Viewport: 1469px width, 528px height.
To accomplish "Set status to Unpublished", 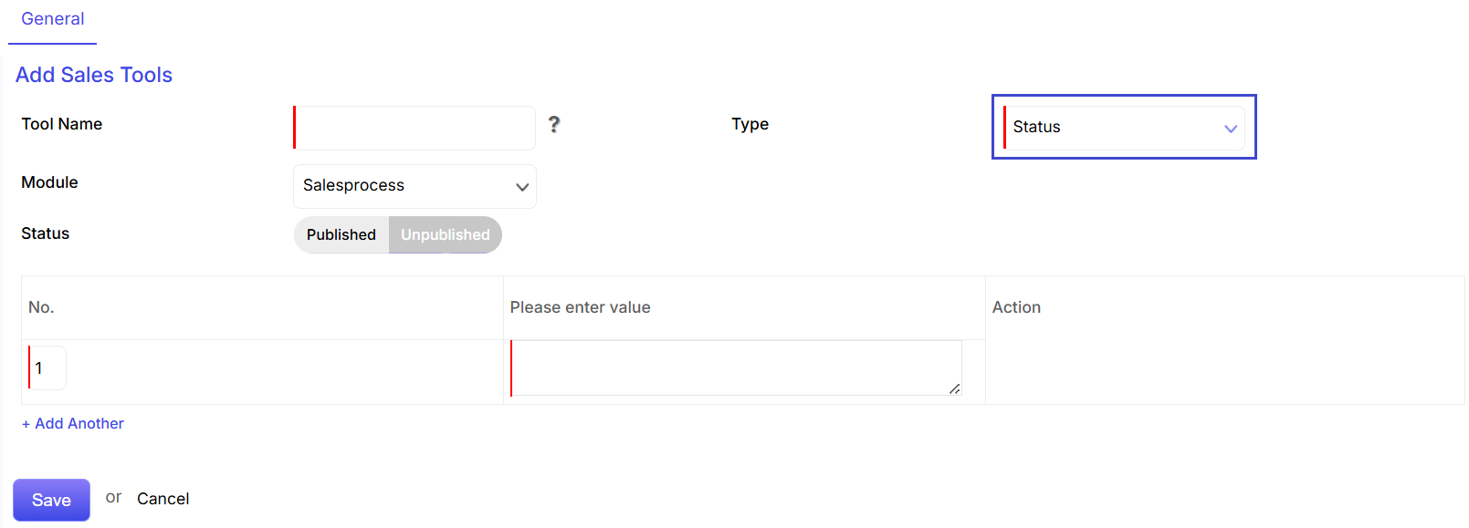I will (446, 234).
